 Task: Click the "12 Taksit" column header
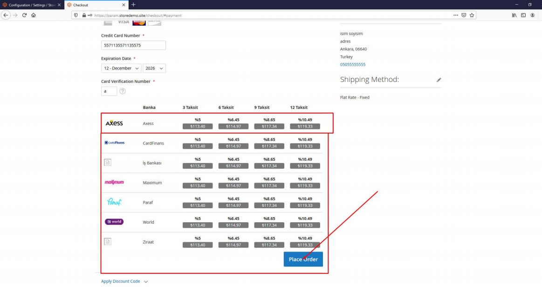coord(299,108)
